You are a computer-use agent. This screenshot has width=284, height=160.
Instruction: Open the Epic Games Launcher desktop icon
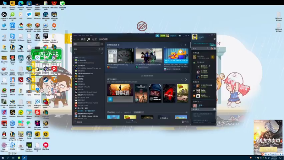coord(46,38)
